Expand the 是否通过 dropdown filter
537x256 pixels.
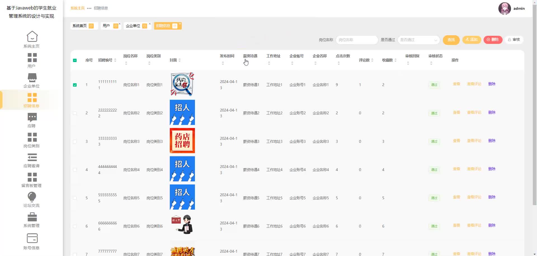pos(418,40)
